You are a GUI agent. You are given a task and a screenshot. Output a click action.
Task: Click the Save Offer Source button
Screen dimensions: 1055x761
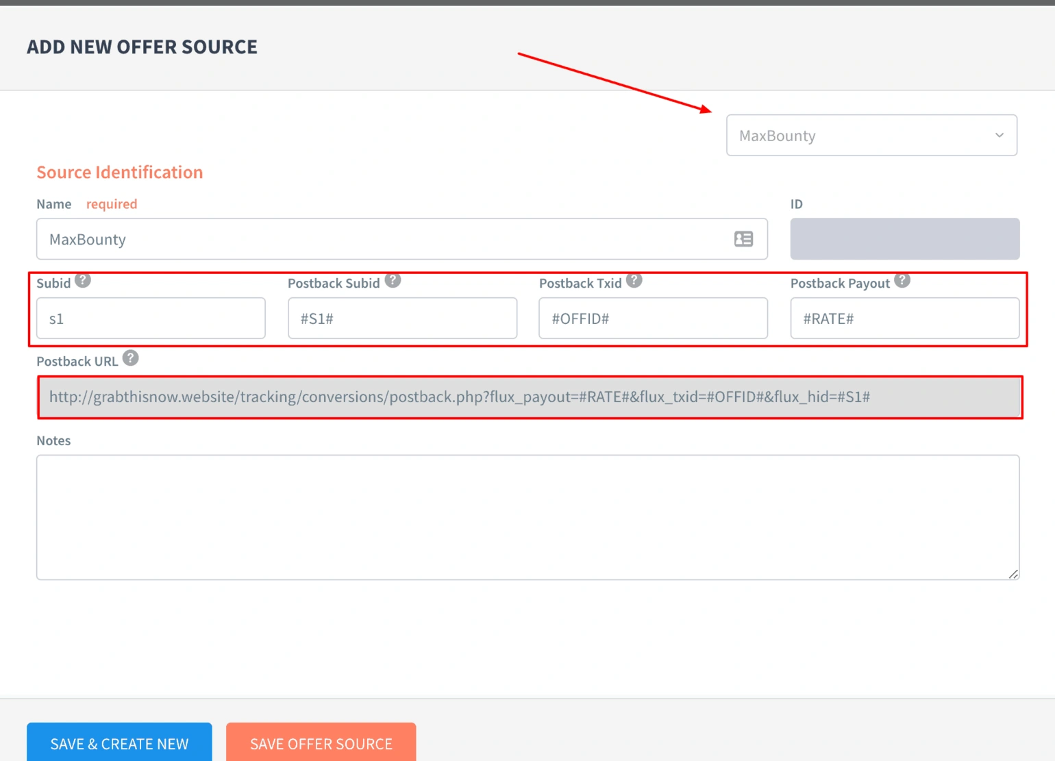point(321,743)
